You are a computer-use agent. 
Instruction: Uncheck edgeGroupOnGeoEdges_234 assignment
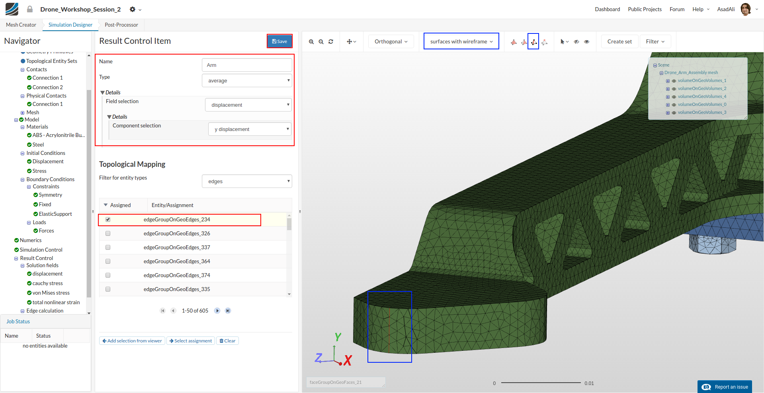point(108,219)
